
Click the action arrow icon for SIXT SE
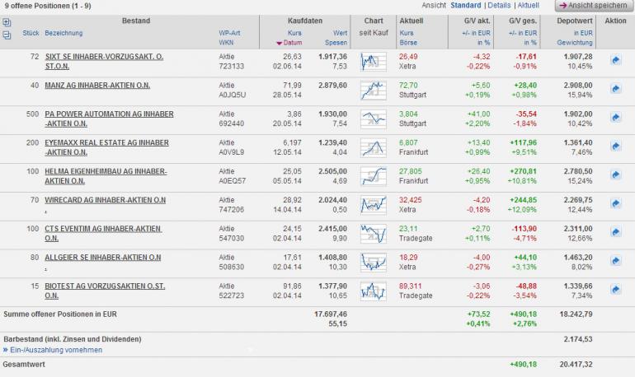[x=615, y=60]
